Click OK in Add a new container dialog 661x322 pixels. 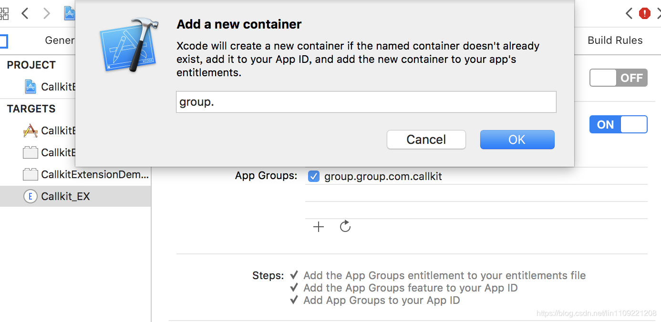tap(517, 140)
